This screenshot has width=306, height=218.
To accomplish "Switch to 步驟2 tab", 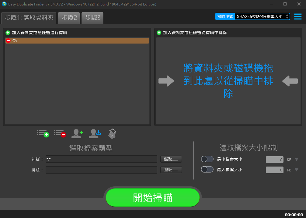I will click(69, 18).
